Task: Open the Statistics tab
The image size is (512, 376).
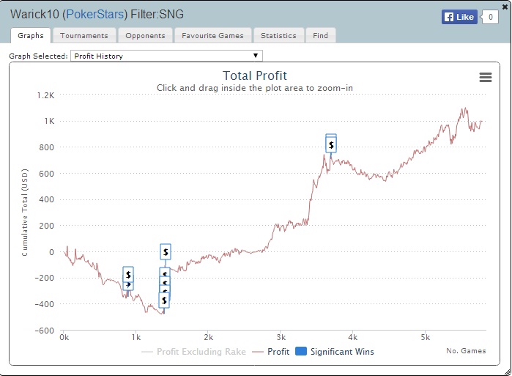Action: [x=278, y=35]
